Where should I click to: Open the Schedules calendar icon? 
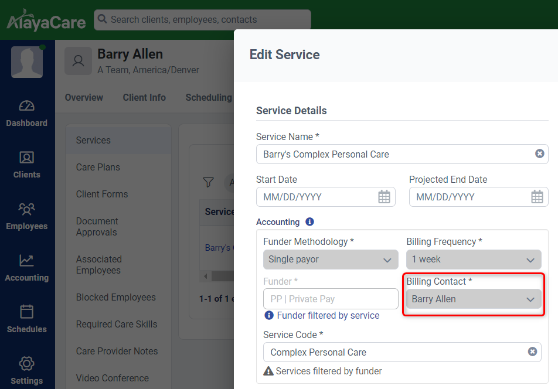(x=27, y=313)
